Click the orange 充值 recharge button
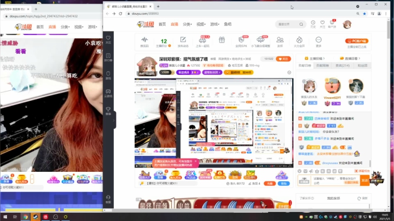This screenshot has height=221, width=394. click(270, 184)
